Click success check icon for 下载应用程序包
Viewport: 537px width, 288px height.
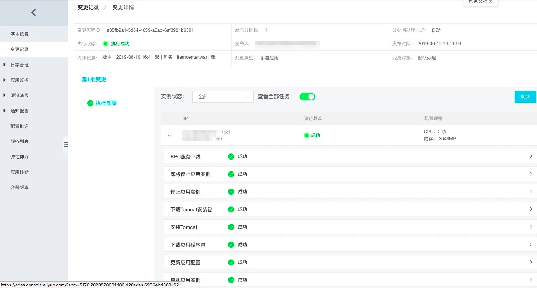[x=231, y=245]
